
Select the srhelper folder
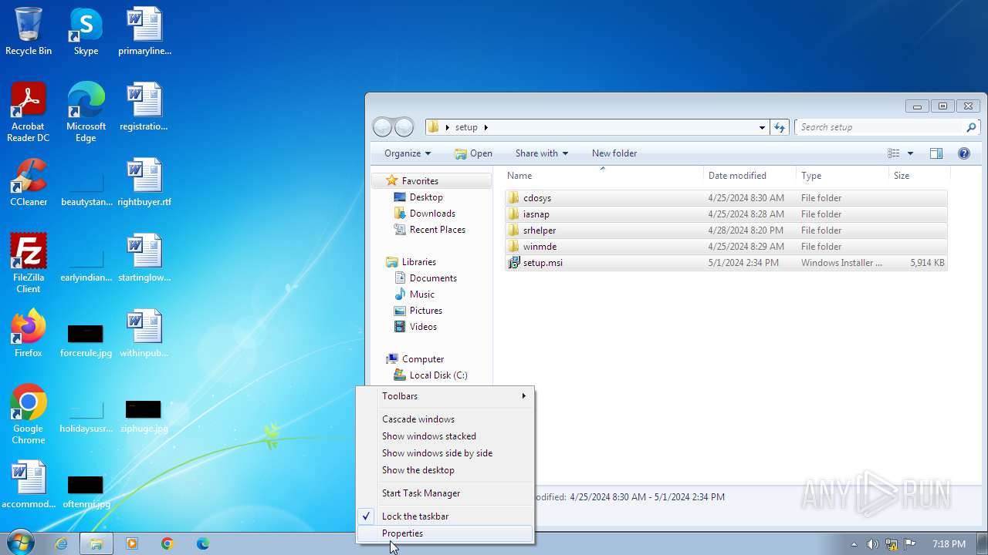(x=726, y=230)
